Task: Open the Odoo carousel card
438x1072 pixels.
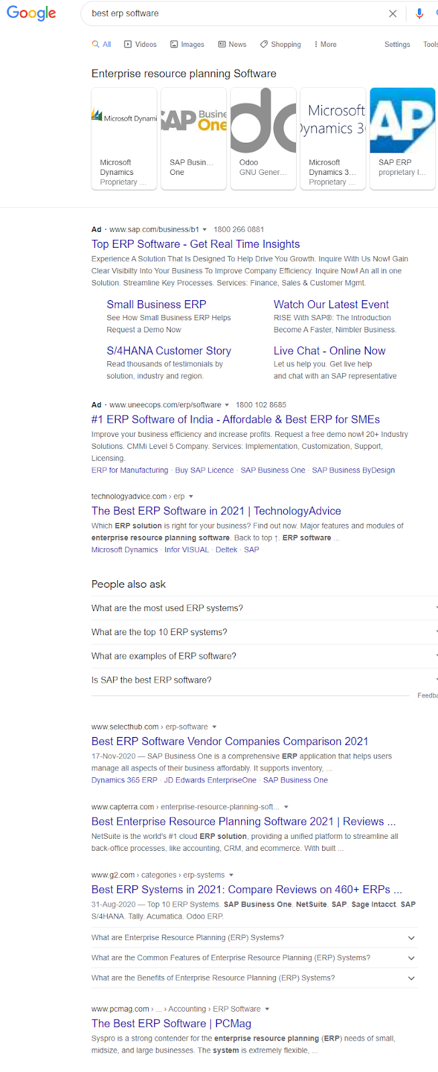Action: click(264, 139)
